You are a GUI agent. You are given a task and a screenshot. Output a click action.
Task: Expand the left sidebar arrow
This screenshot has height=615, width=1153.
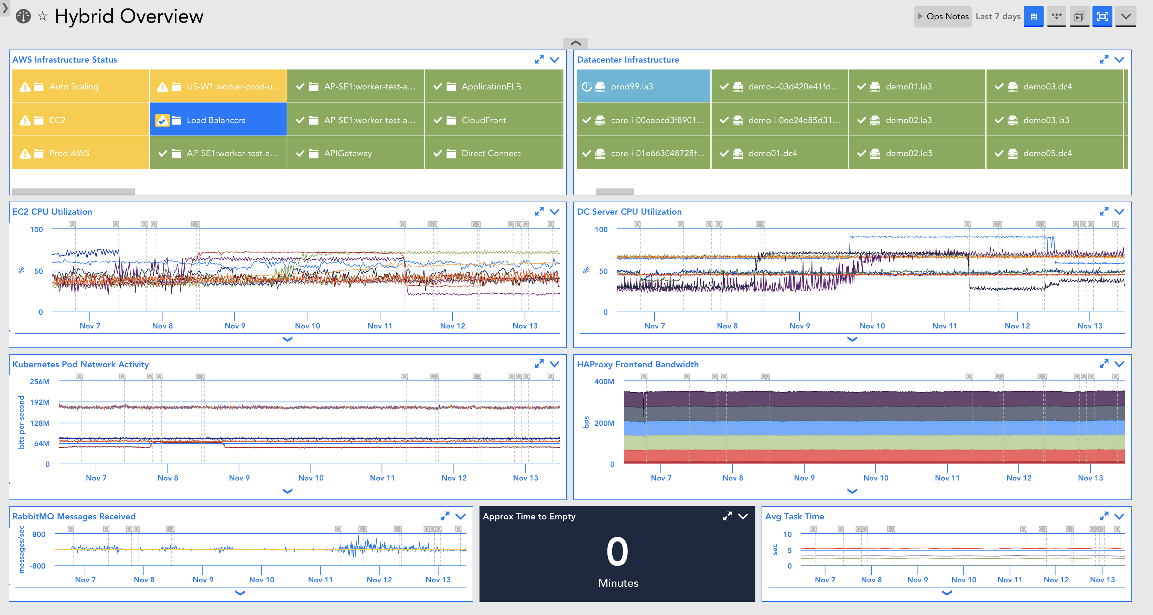(4, 8)
